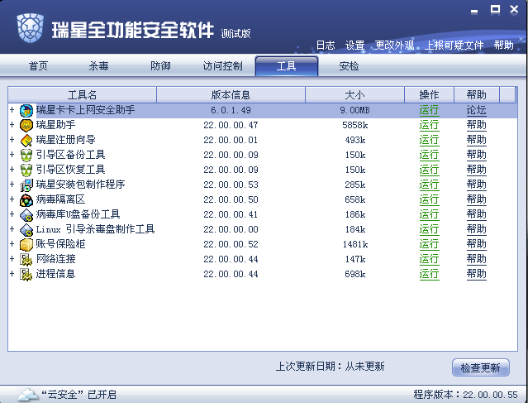
Task: Select size 9.00MB cell
Action: point(354,110)
